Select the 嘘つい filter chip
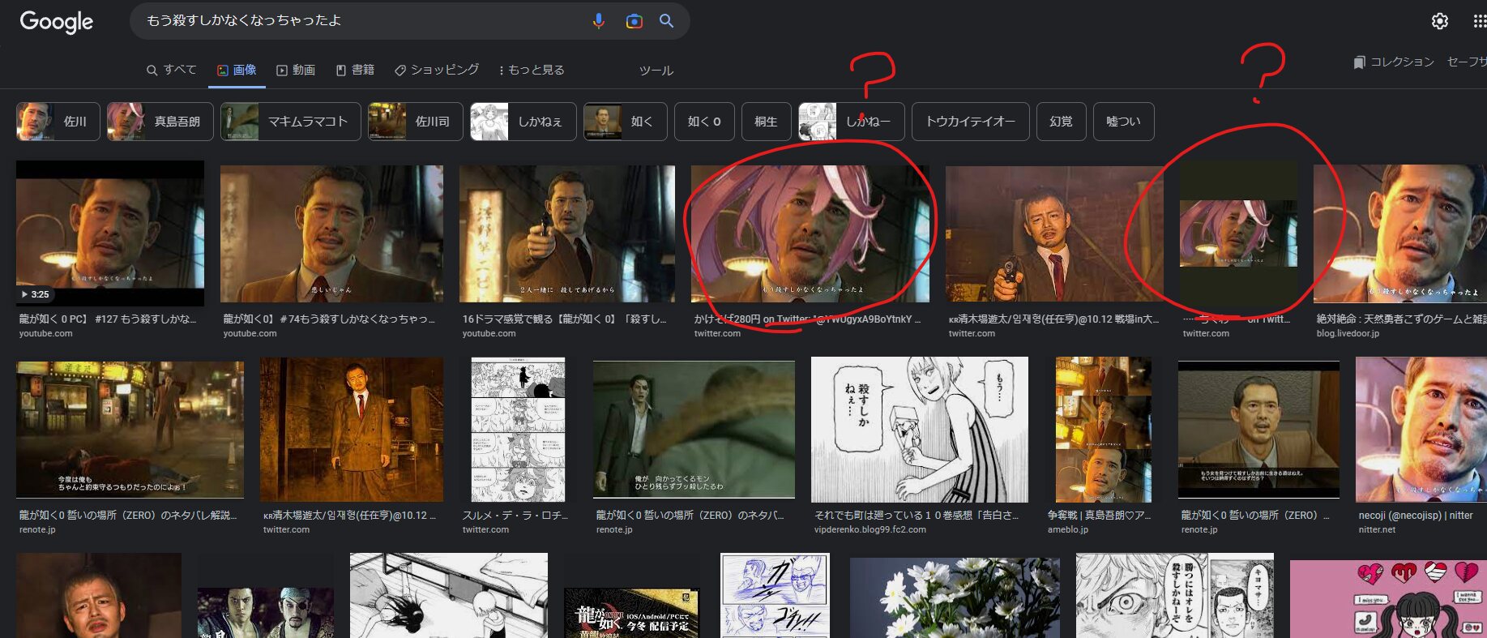1487x638 pixels. pos(1124,122)
